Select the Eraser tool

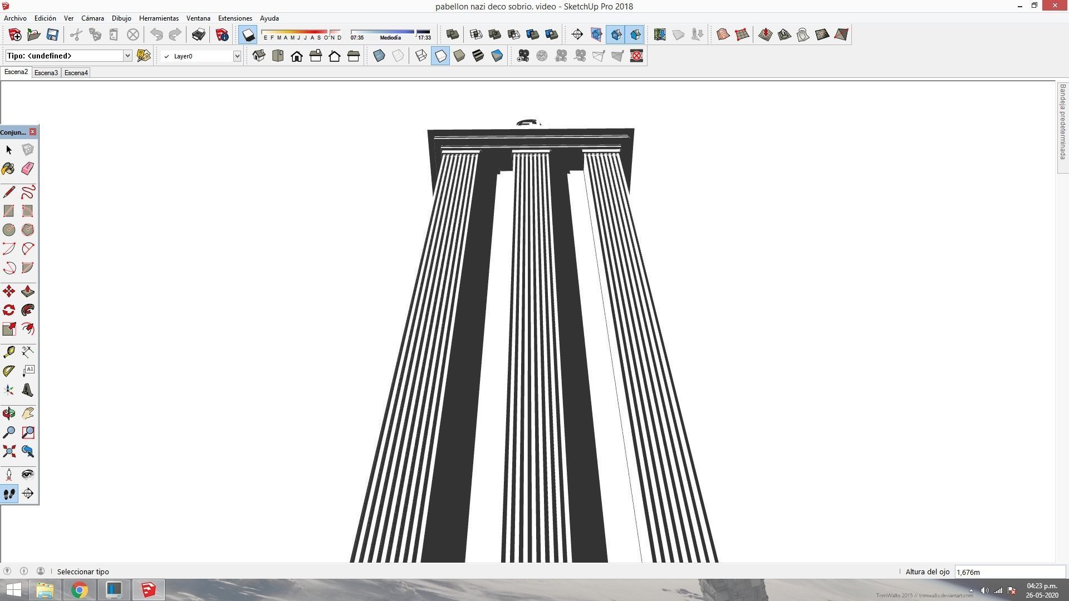tap(27, 169)
